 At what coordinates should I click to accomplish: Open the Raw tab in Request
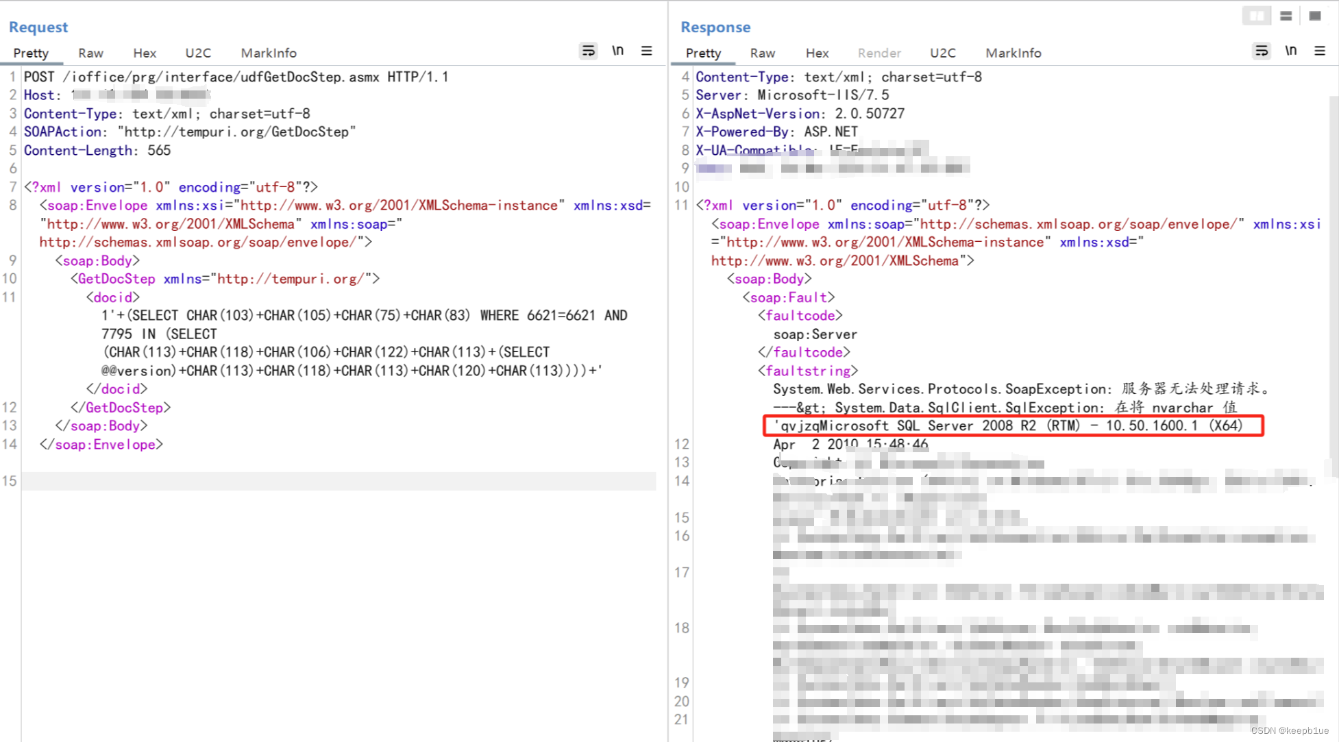tap(90, 53)
